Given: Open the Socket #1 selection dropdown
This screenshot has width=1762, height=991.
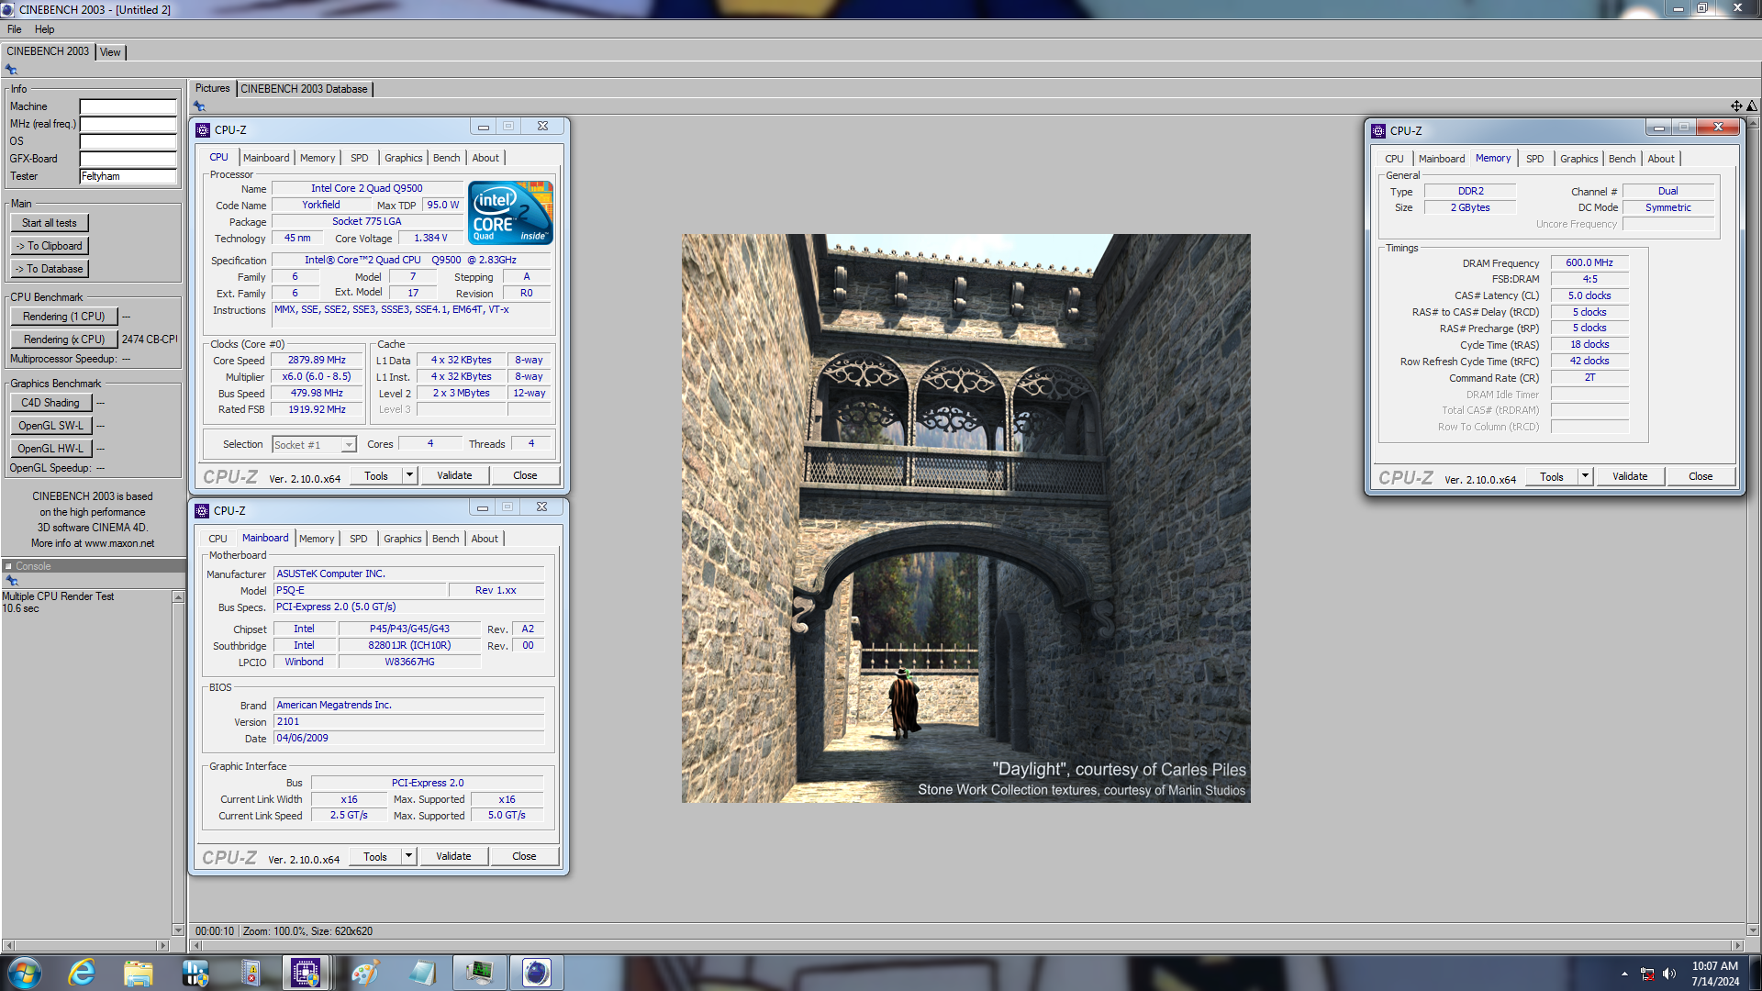Looking at the screenshot, I should tap(314, 445).
